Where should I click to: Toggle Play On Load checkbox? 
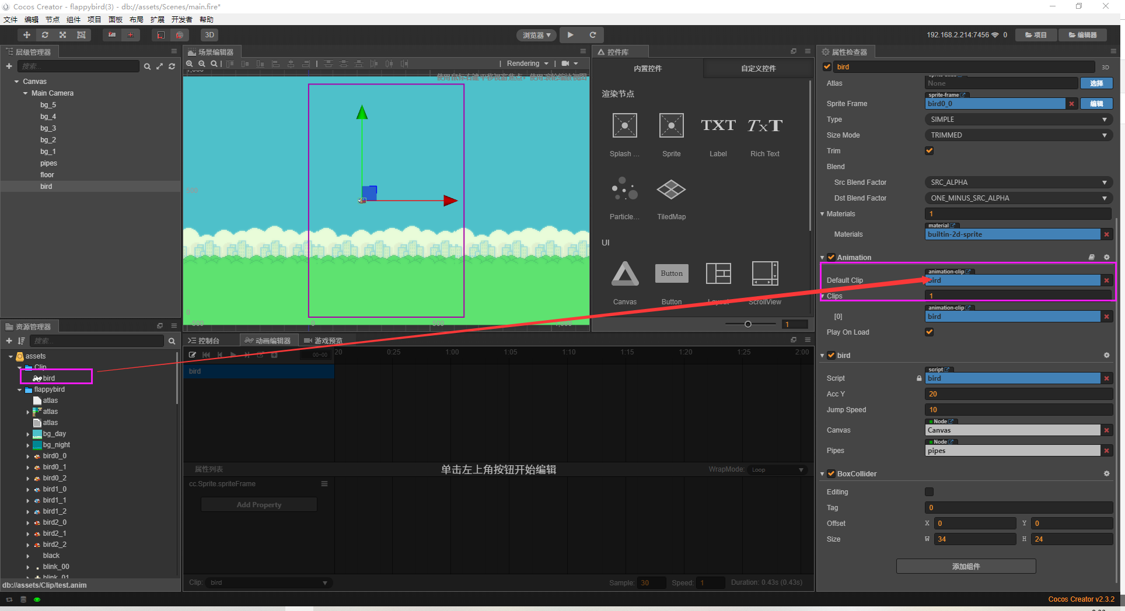930,332
